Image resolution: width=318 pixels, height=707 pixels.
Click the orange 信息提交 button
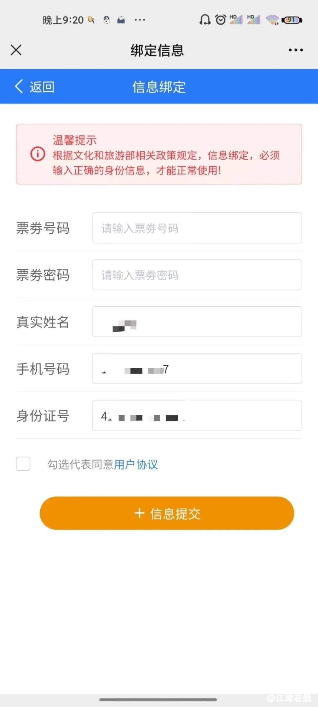pyautogui.click(x=167, y=513)
